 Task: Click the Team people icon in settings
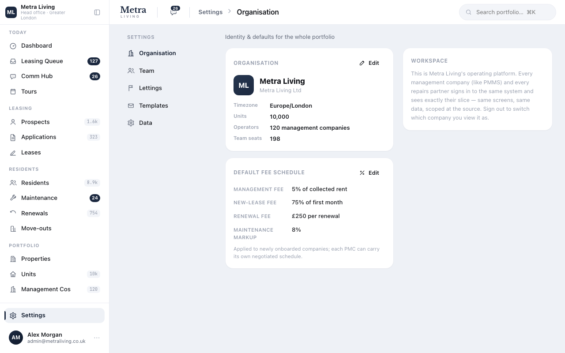tap(131, 71)
